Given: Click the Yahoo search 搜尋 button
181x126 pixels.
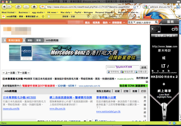Looking at the screenshot, I should (144, 67).
